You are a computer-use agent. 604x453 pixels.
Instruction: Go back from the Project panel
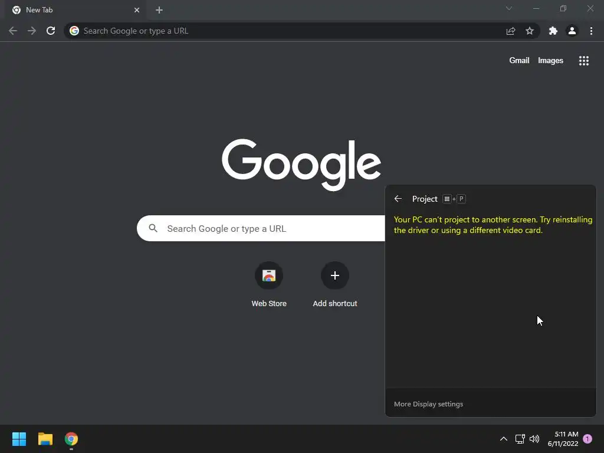[398, 199]
